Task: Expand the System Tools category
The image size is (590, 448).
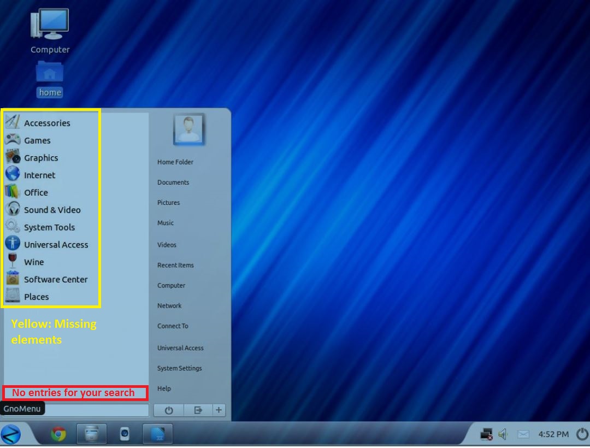Action: tap(49, 227)
